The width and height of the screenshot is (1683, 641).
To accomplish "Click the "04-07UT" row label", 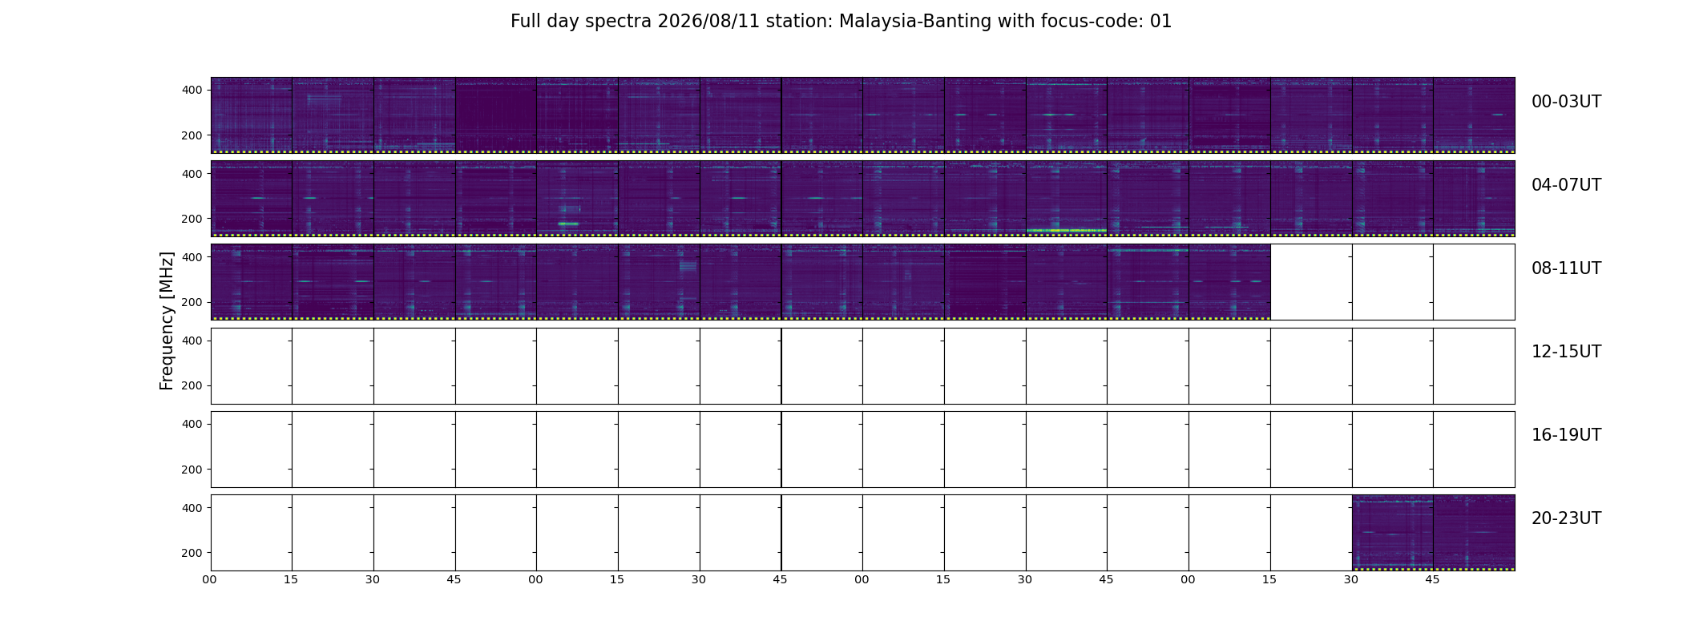I will click(x=1566, y=185).
